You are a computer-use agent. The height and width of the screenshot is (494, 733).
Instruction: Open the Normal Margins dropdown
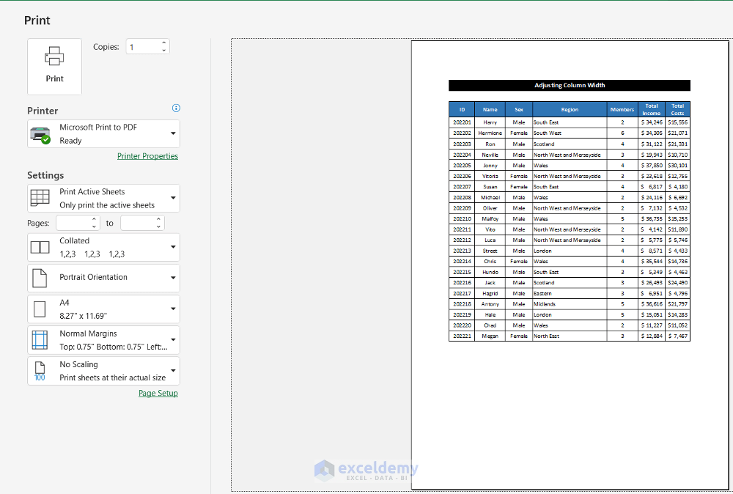[x=104, y=340]
